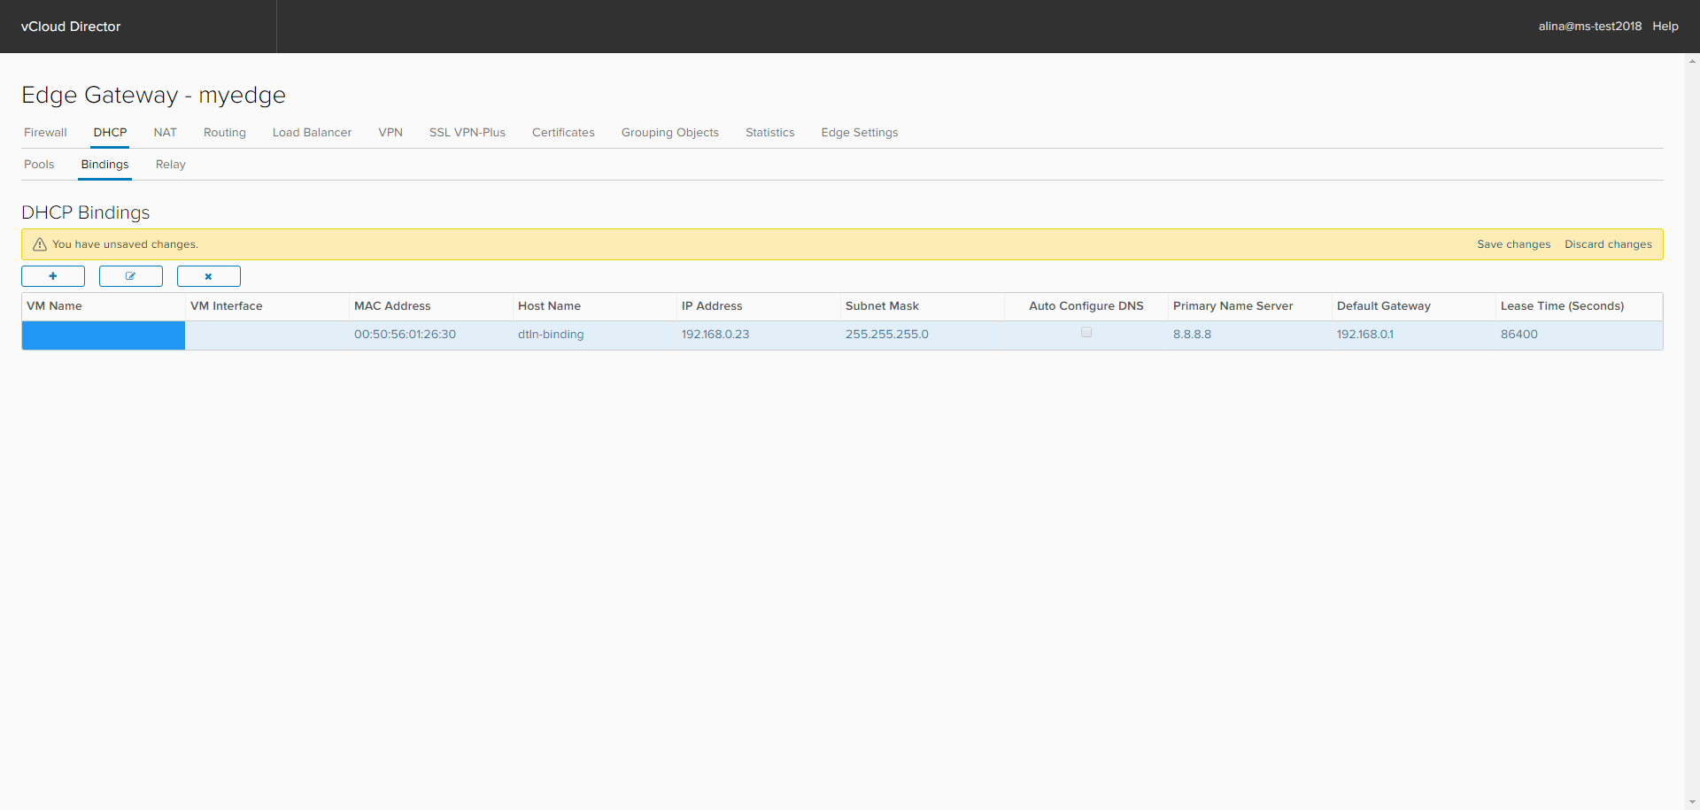Sort by the IP Address column header
The image size is (1700, 810).
point(712,306)
